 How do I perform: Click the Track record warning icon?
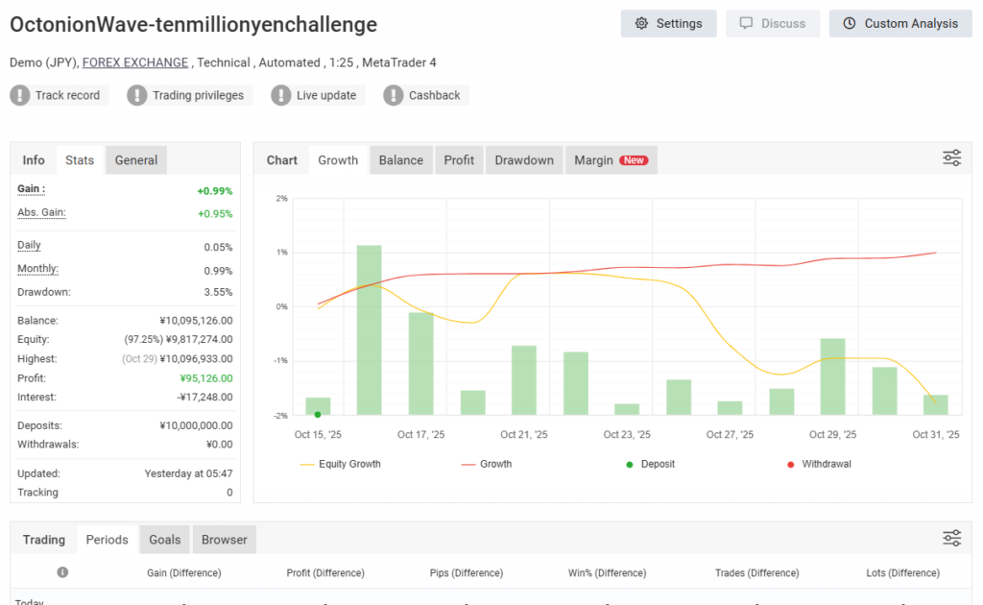[x=21, y=95]
